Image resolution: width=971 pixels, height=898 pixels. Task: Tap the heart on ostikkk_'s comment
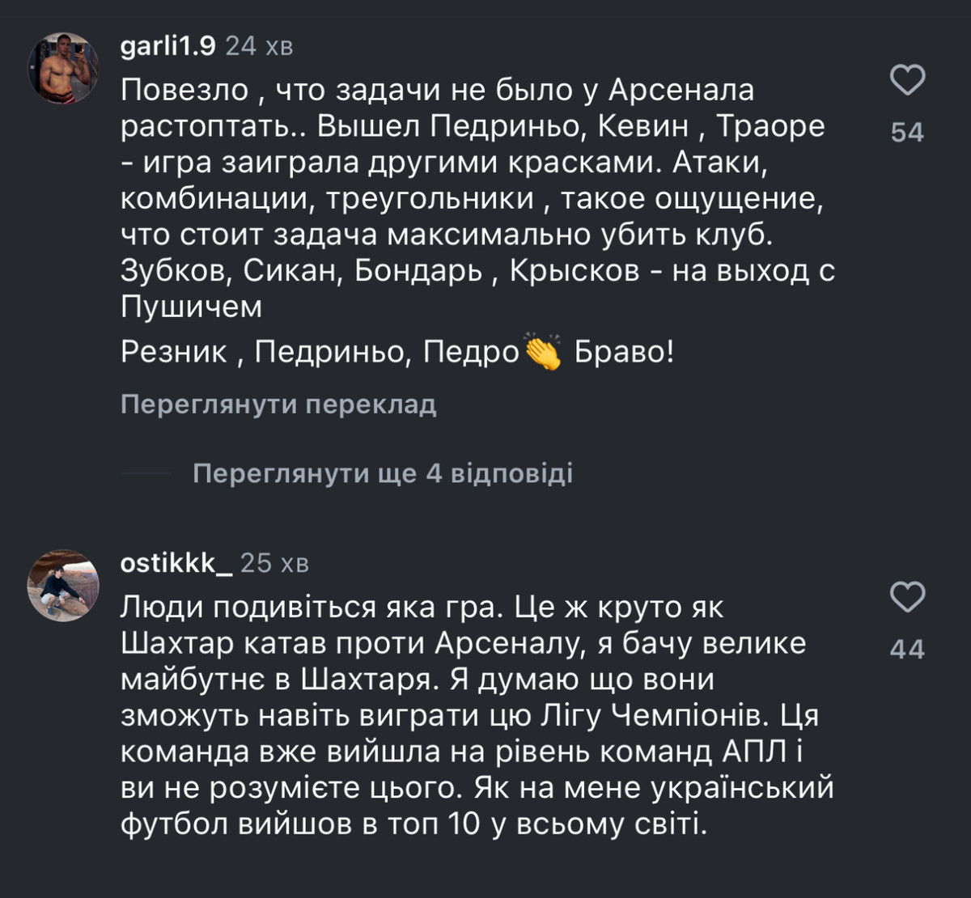tap(907, 597)
